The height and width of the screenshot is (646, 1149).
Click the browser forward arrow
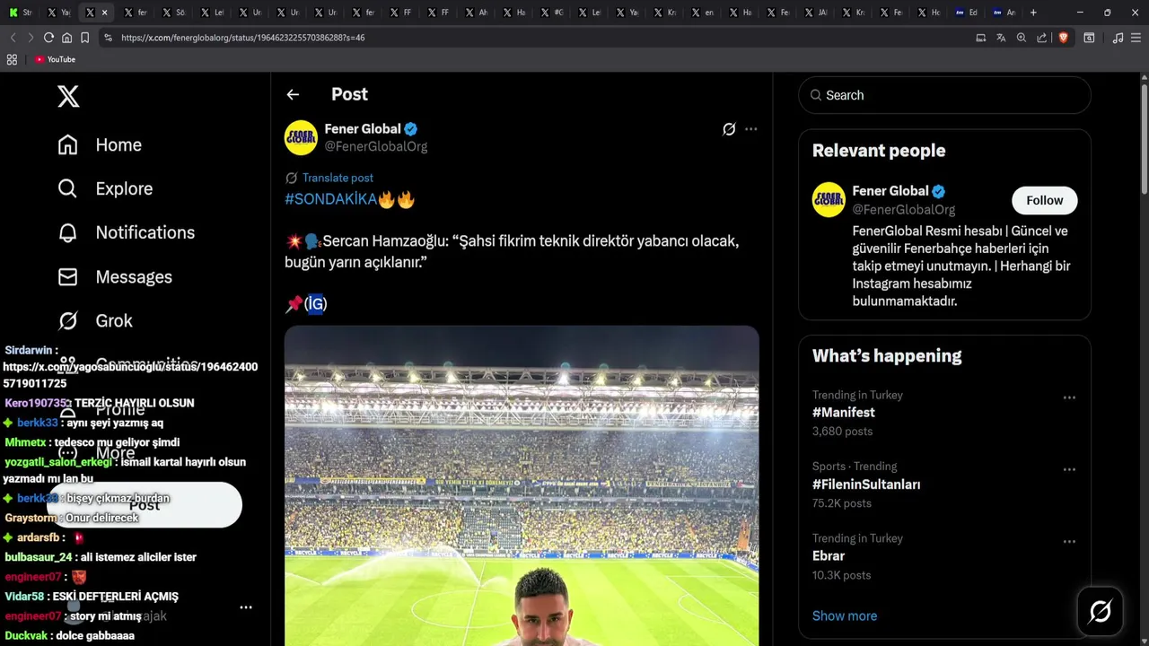point(31,38)
